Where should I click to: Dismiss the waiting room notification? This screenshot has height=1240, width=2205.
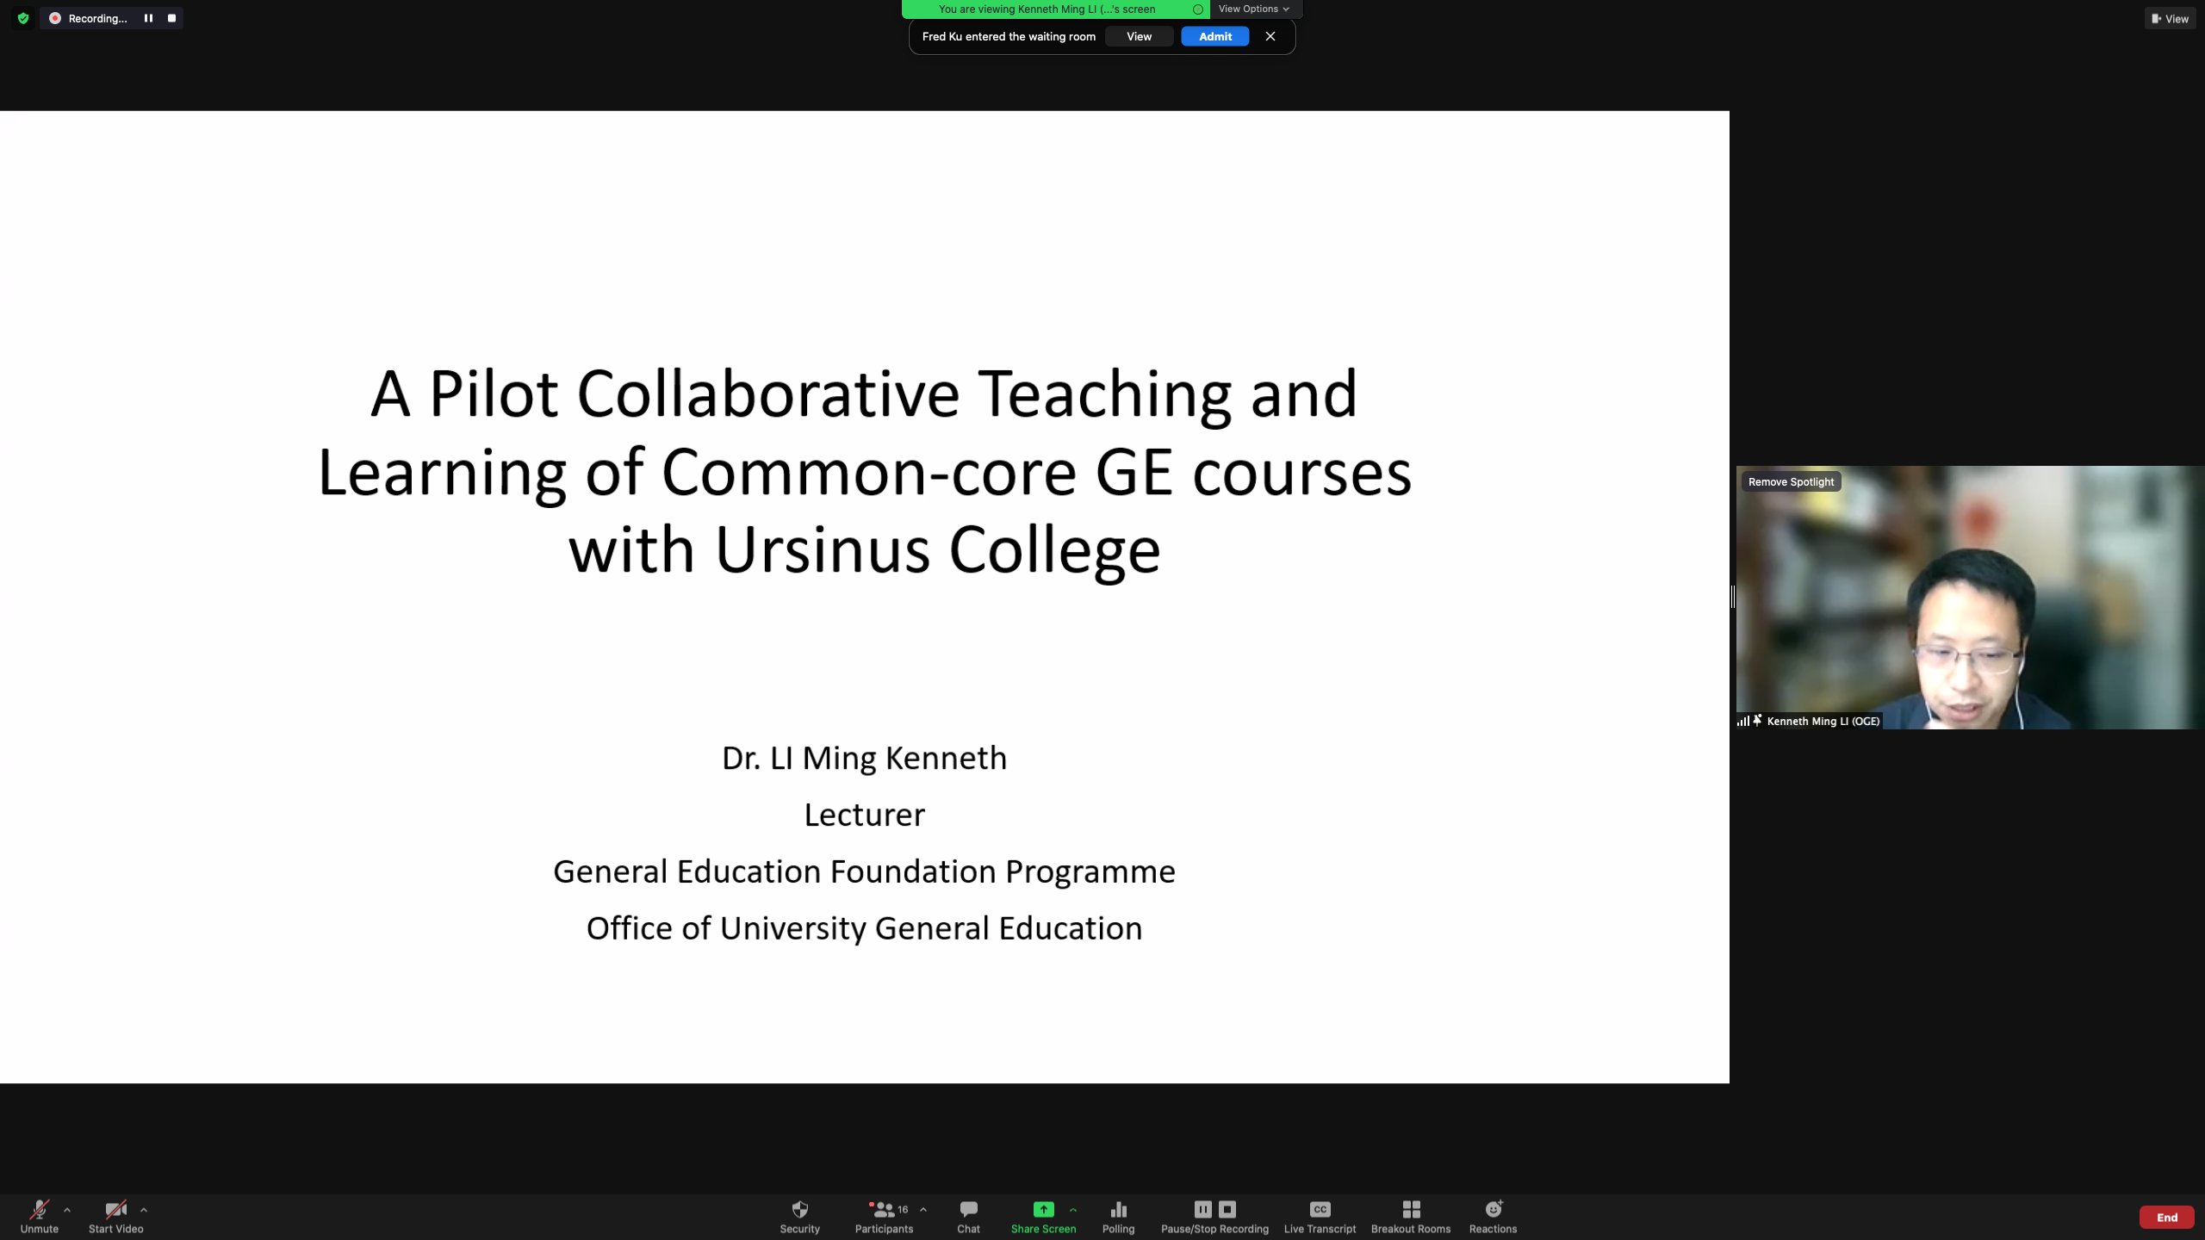click(x=1270, y=36)
